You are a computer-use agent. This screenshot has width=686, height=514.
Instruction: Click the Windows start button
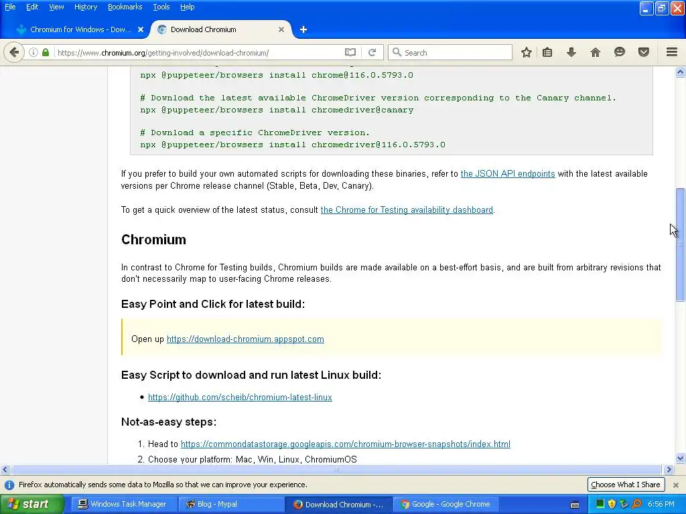click(31, 504)
